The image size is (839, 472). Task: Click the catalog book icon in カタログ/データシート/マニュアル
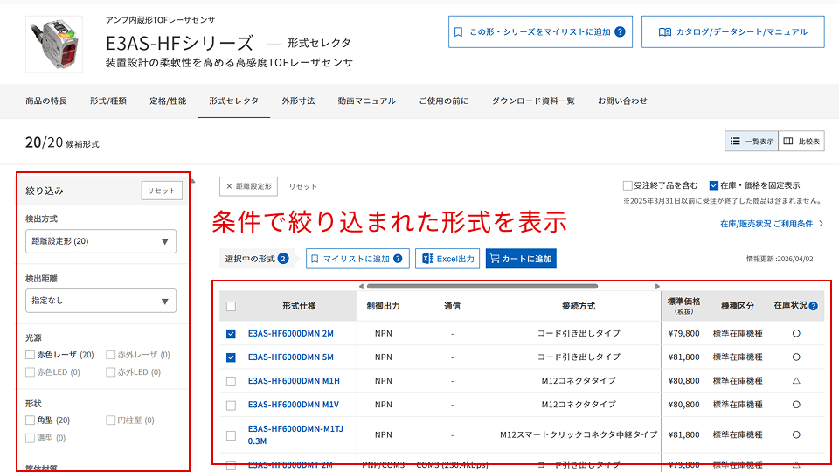pyautogui.click(x=665, y=32)
